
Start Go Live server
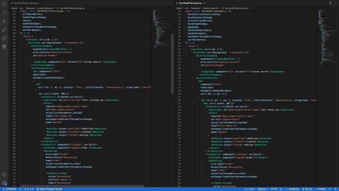click(307, 189)
